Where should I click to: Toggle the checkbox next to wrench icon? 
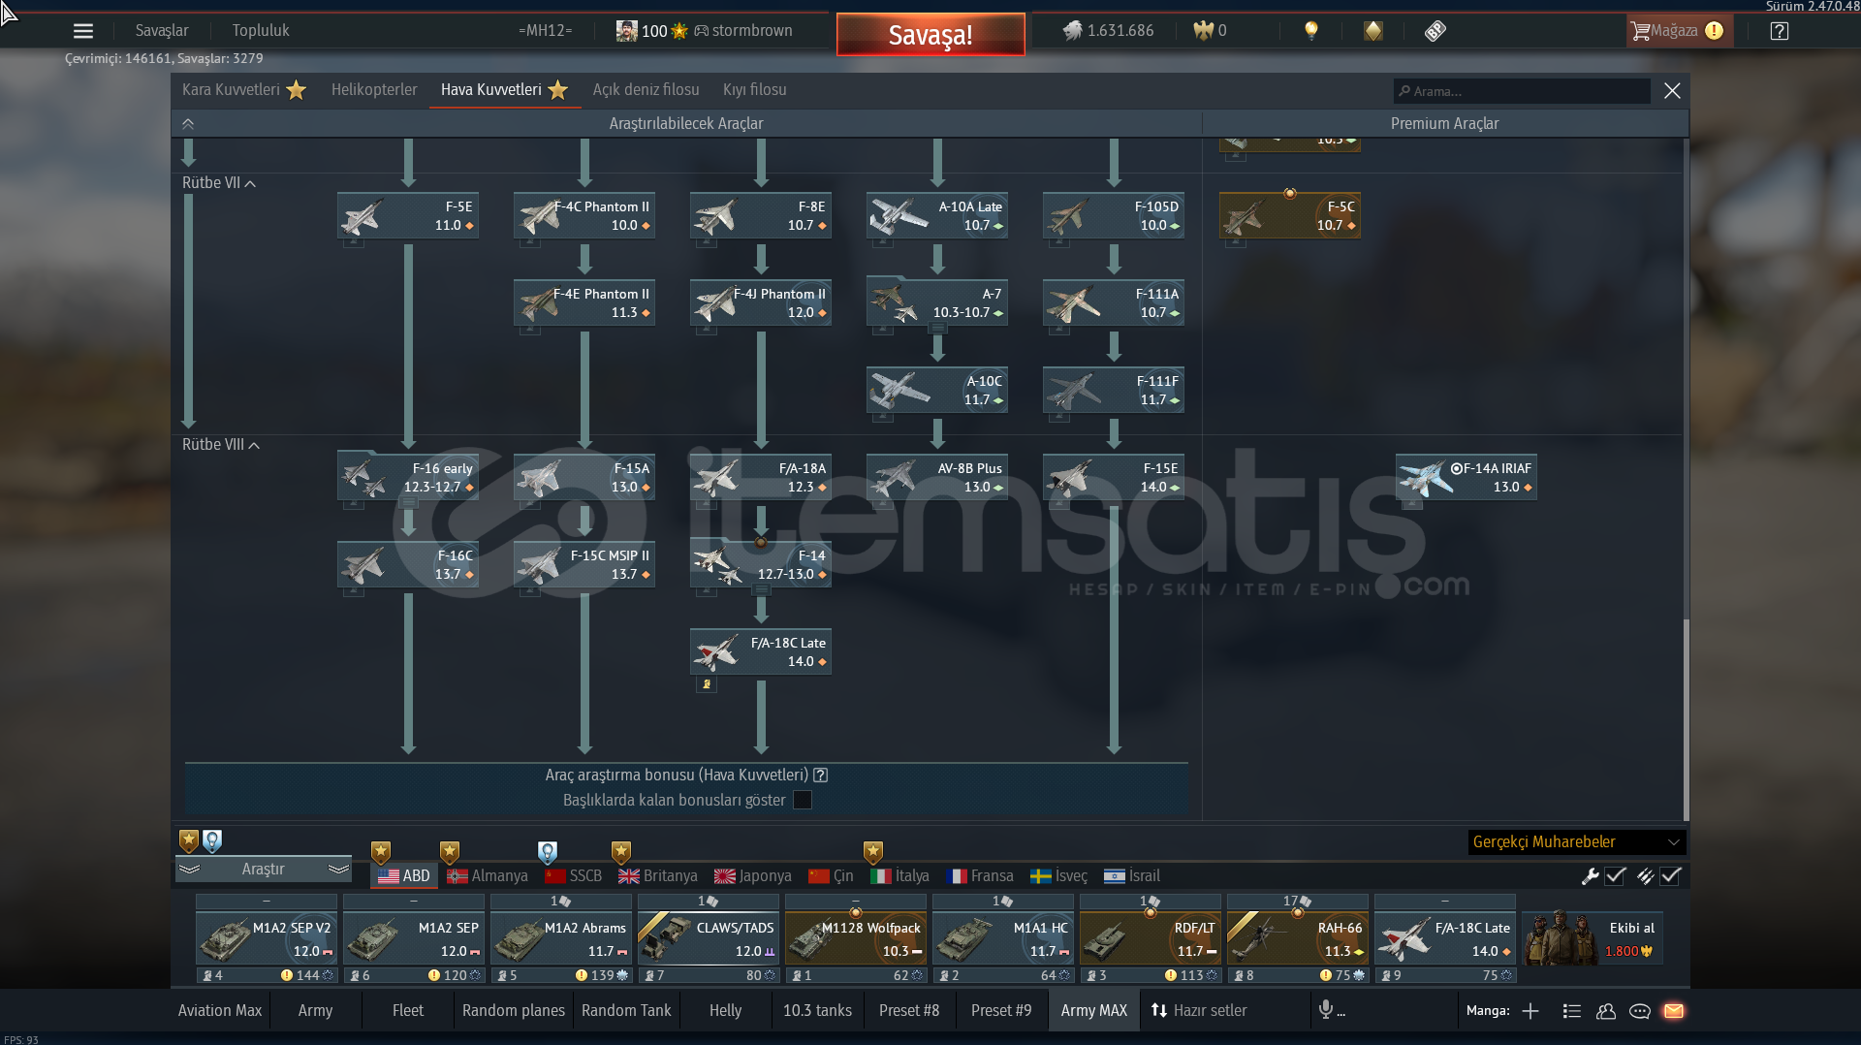point(1615,876)
